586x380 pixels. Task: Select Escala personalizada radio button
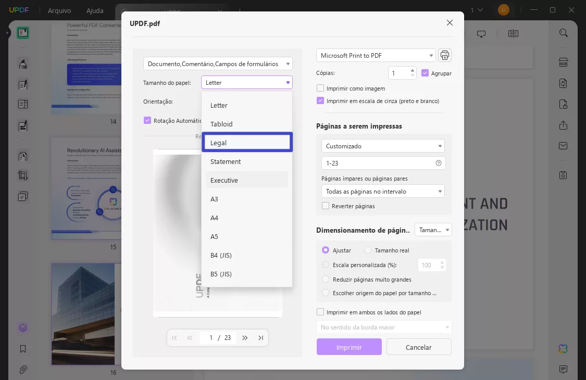pyautogui.click(x=326, y=264)
